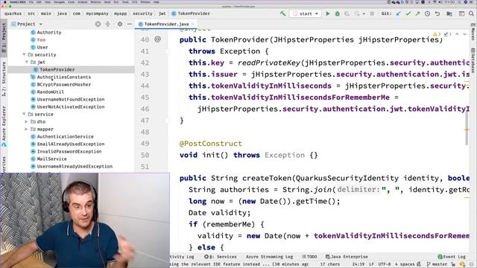The height and width of the screenshot is (268, 477).
Task: Open the Azure Explorer side tab
Action: click(x=4, y=126)
